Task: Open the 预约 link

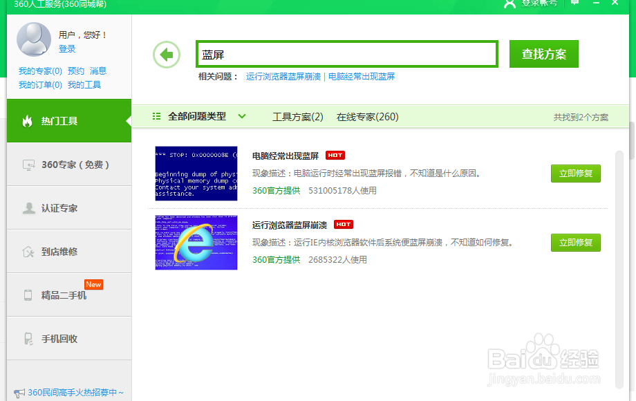Action: click(76, 71)
